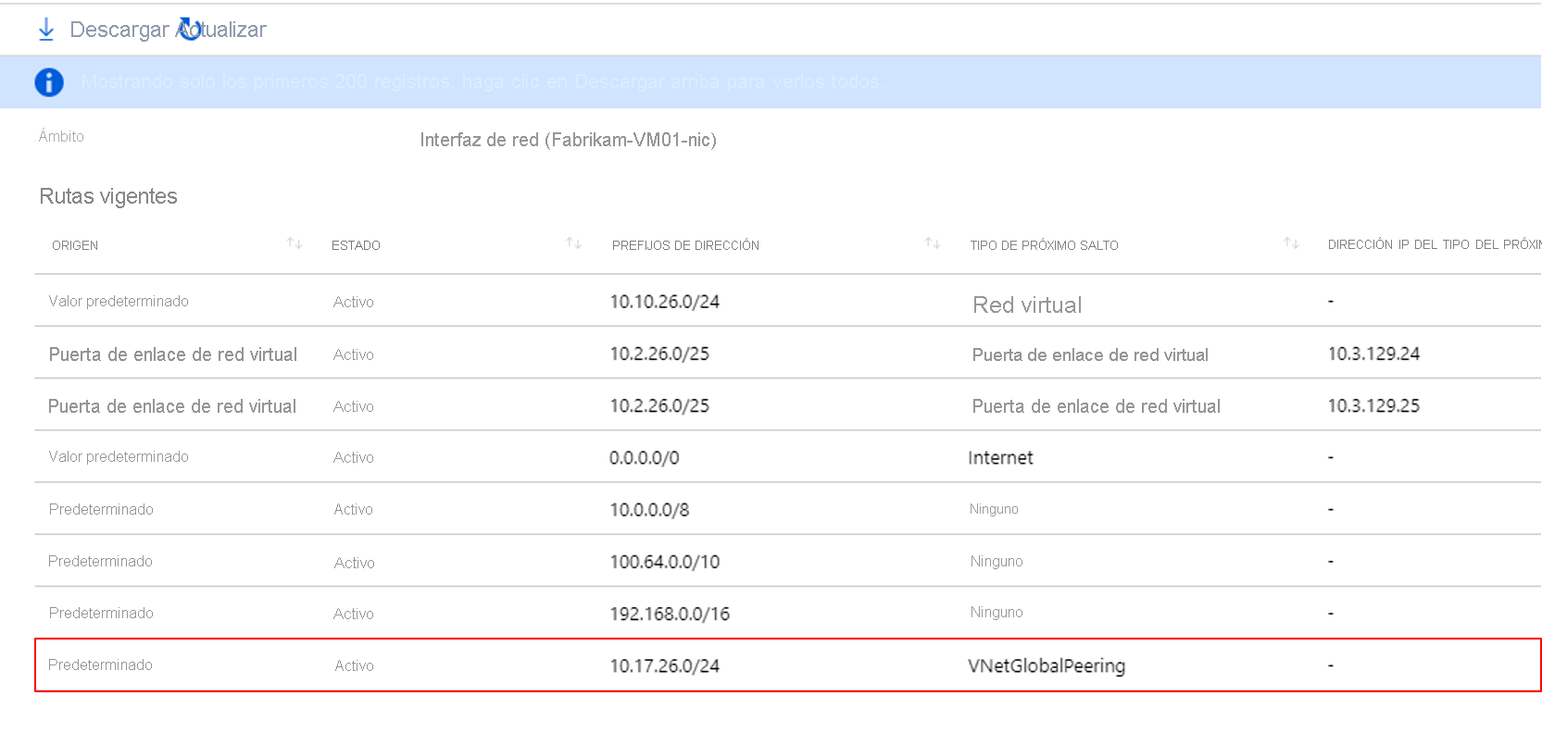The image size is (1542, 733).
Task: Click the Internet next hop cell
Action: click(x=1000, y=457)
